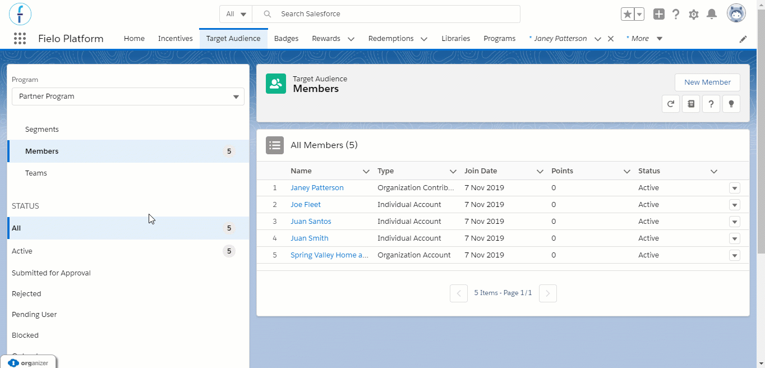Viewport: 765px width, 368px height.
Task: Open the Program Partner Program combobox
Action: click(x=128, y=96)
